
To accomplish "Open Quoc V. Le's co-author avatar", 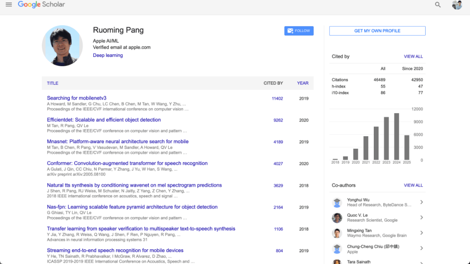I will coord(337,217).
